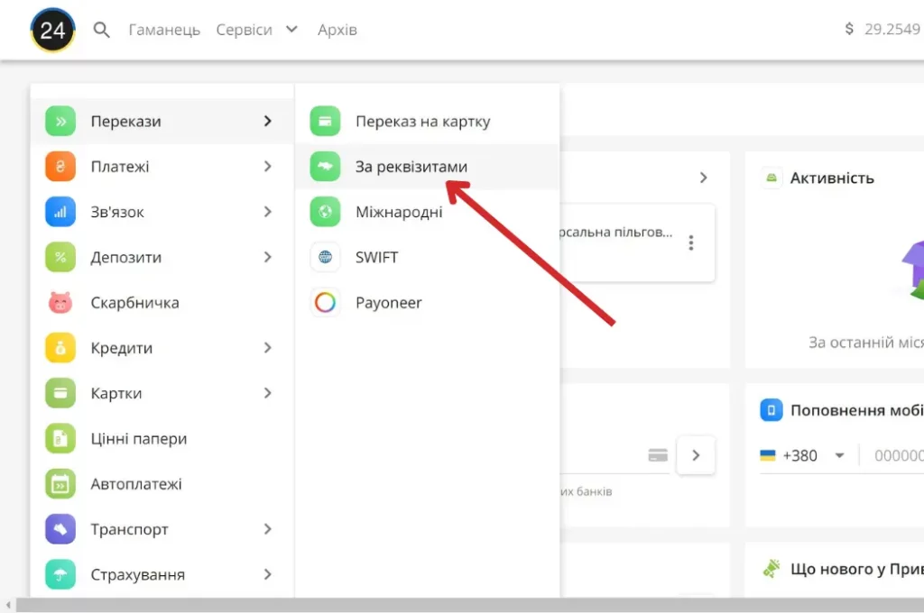The height and width of the screenshot is (613, 924).
Task: Open Автоплатежі calendar icon
Action: click(60, 484)
